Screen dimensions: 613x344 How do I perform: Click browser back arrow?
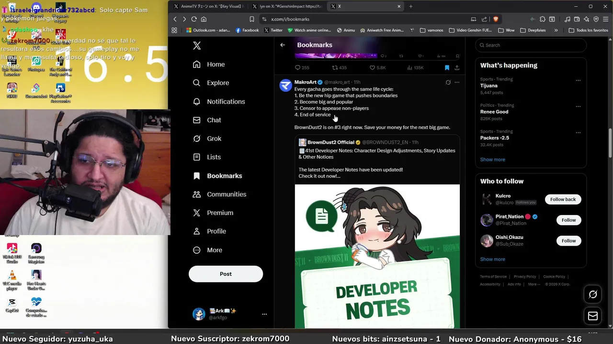[x=175, y=19]
